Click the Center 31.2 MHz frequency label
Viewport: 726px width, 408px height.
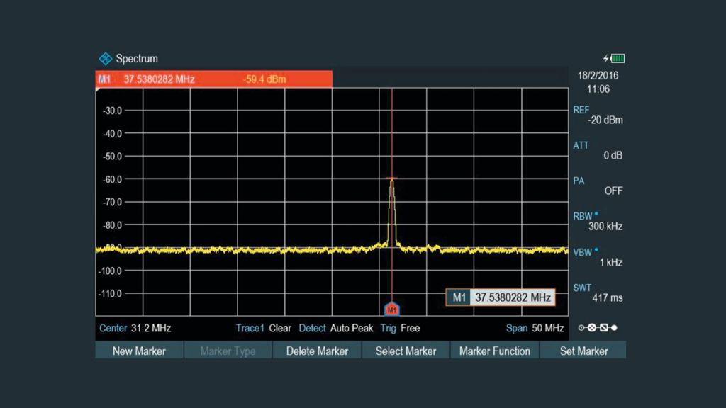pos(135,328)
